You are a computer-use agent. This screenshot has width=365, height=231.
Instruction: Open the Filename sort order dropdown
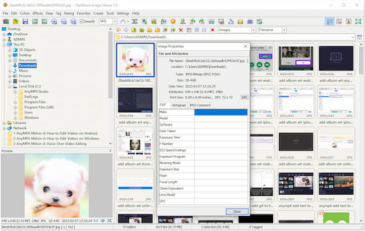(x=284, y=30)
